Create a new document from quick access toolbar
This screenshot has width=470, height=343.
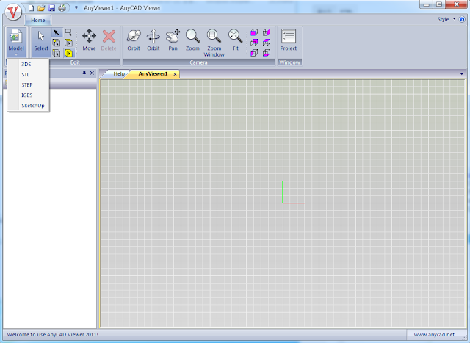point(31,8)
